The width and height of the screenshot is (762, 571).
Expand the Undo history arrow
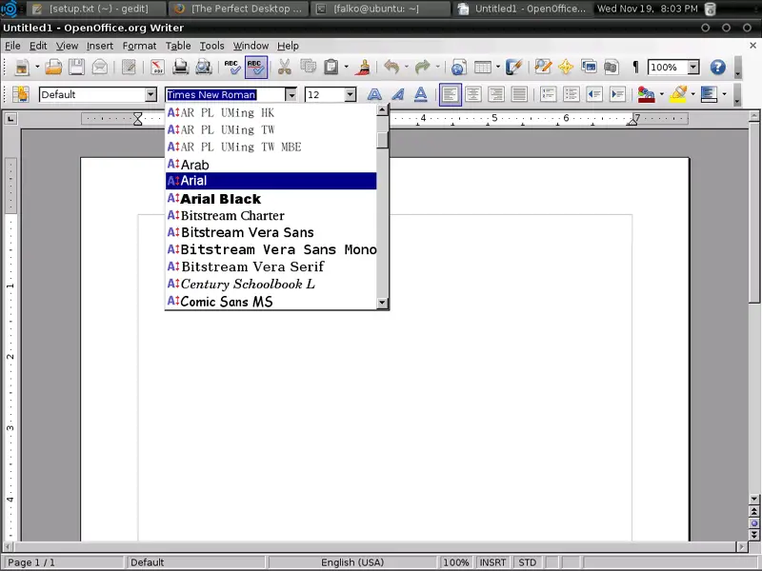(x=407, y=67)
